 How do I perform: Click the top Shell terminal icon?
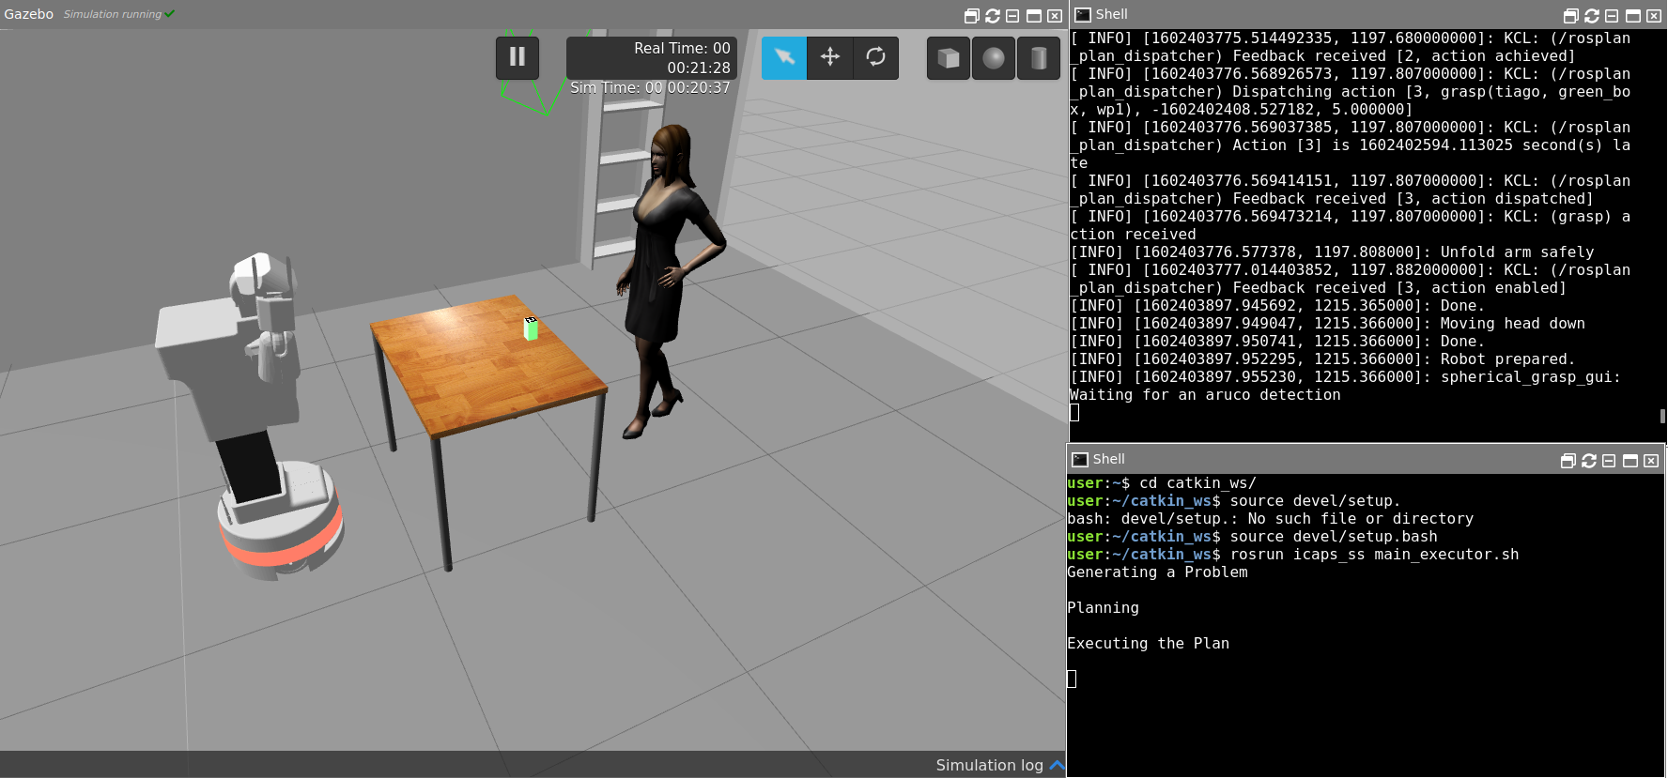point(1083,15)
